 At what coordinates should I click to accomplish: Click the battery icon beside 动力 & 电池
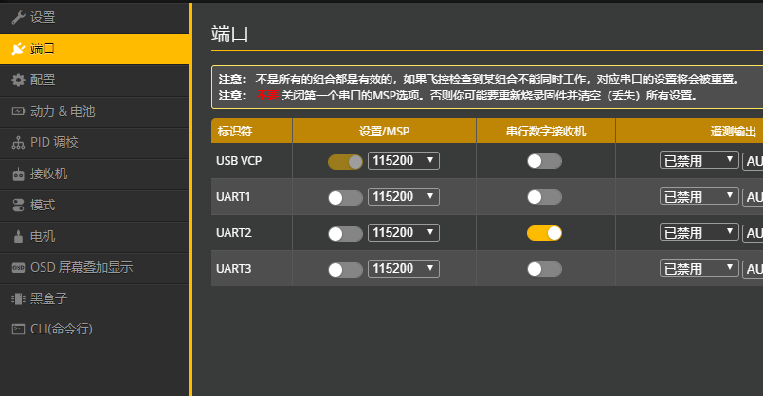[x=18, y=111]
